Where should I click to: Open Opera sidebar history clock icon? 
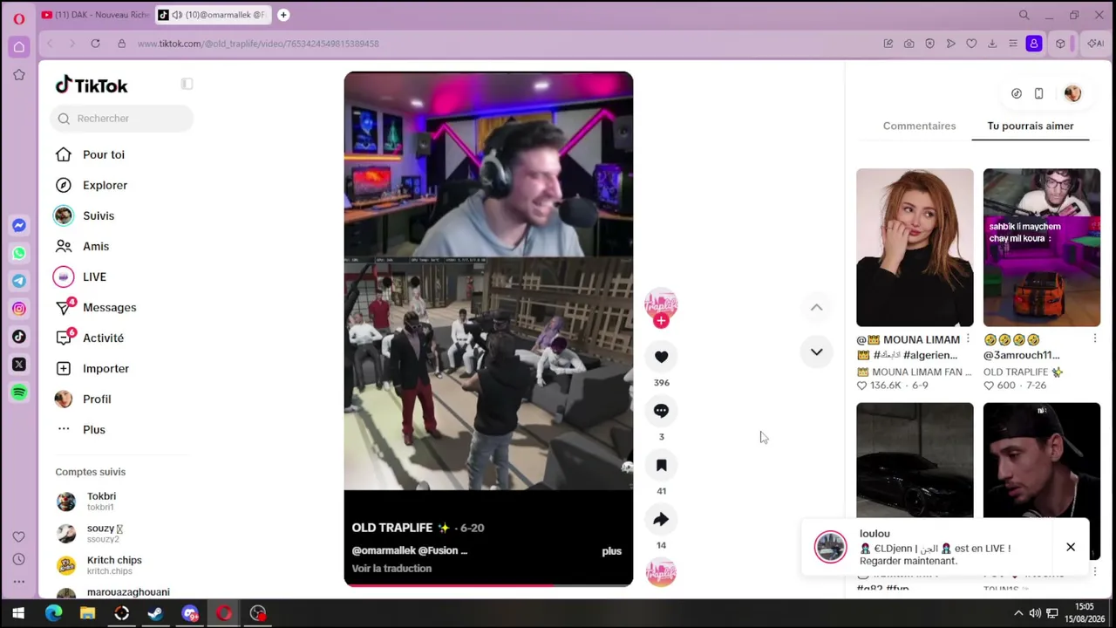pos(19,559)
